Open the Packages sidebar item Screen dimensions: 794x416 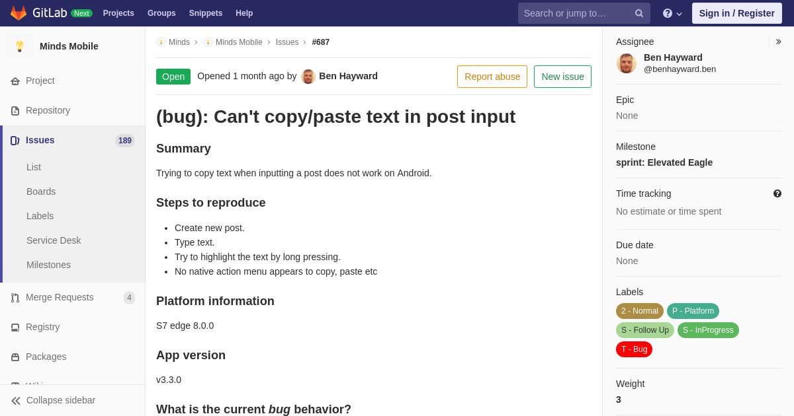(x=73, y=357)
